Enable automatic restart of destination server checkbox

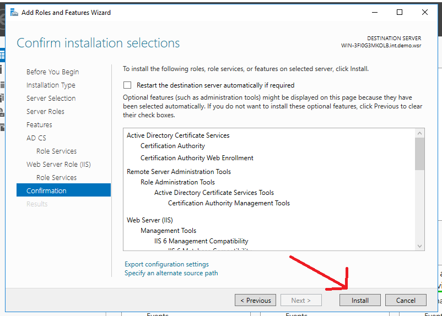[x=127, y=85]
